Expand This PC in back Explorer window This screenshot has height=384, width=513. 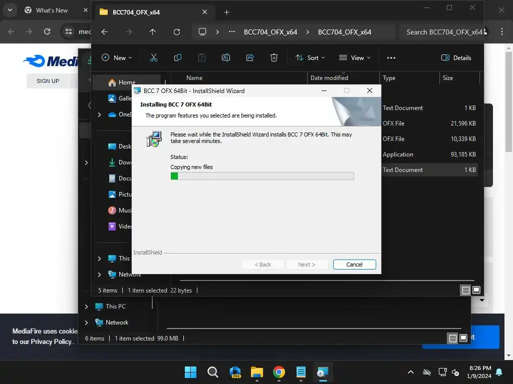tap(86, 306)
